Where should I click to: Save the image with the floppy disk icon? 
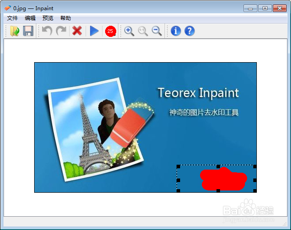28,31
